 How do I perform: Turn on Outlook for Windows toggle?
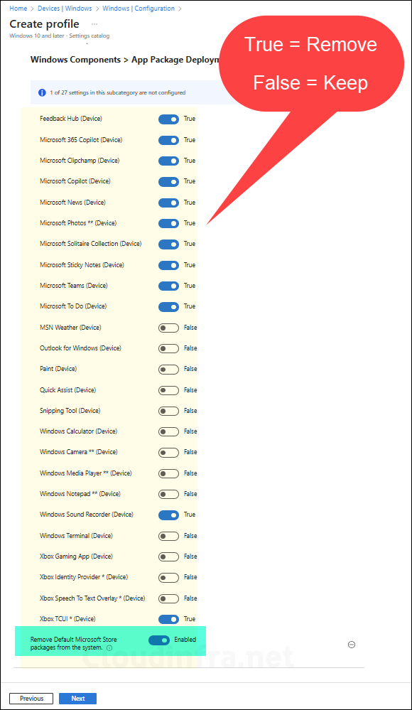coord(168,349)
